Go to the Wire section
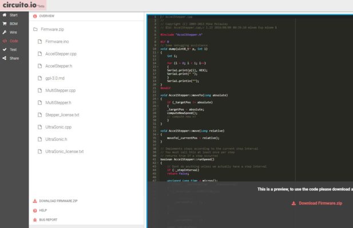This screenshot has height=228, width=353. 13,32
